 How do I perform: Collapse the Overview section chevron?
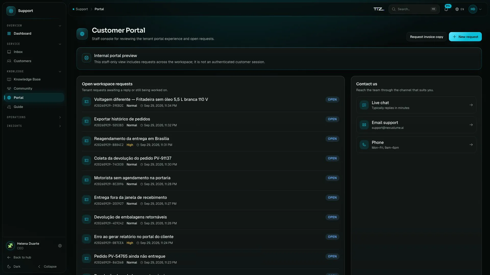pyautogui.click(x=60, y=26)
